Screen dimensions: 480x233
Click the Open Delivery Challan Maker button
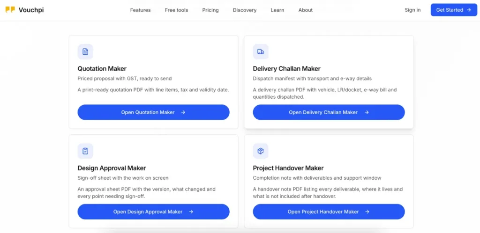(x=329, y=112)
